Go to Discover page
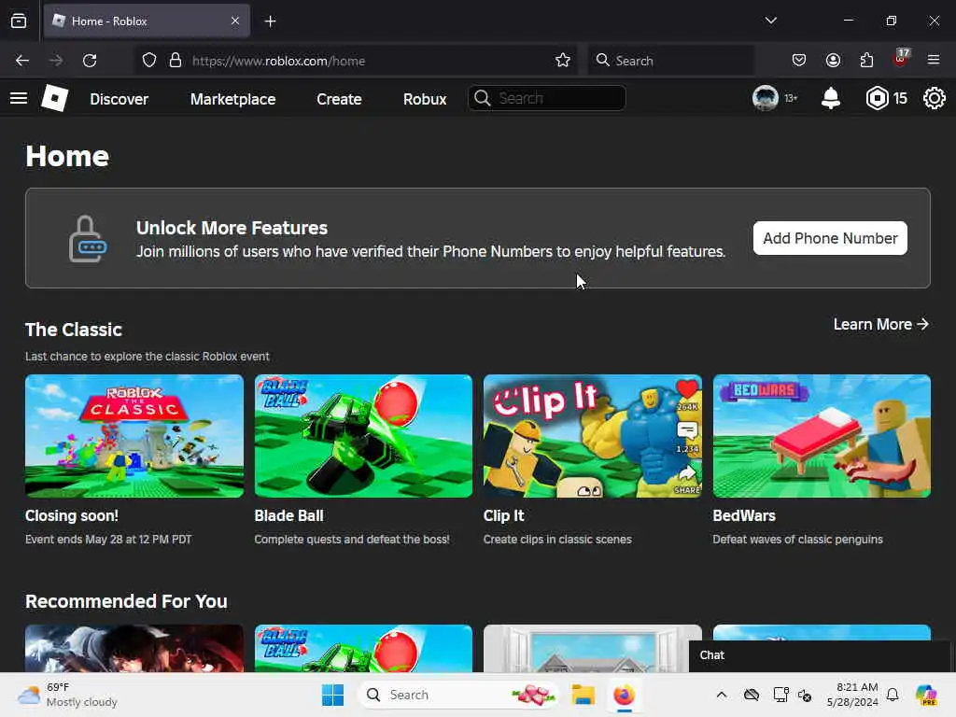956x717 pixels. coord(119,99)
